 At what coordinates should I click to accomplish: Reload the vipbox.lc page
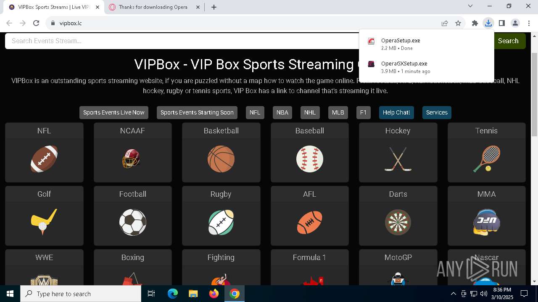(x=36, y=23)
